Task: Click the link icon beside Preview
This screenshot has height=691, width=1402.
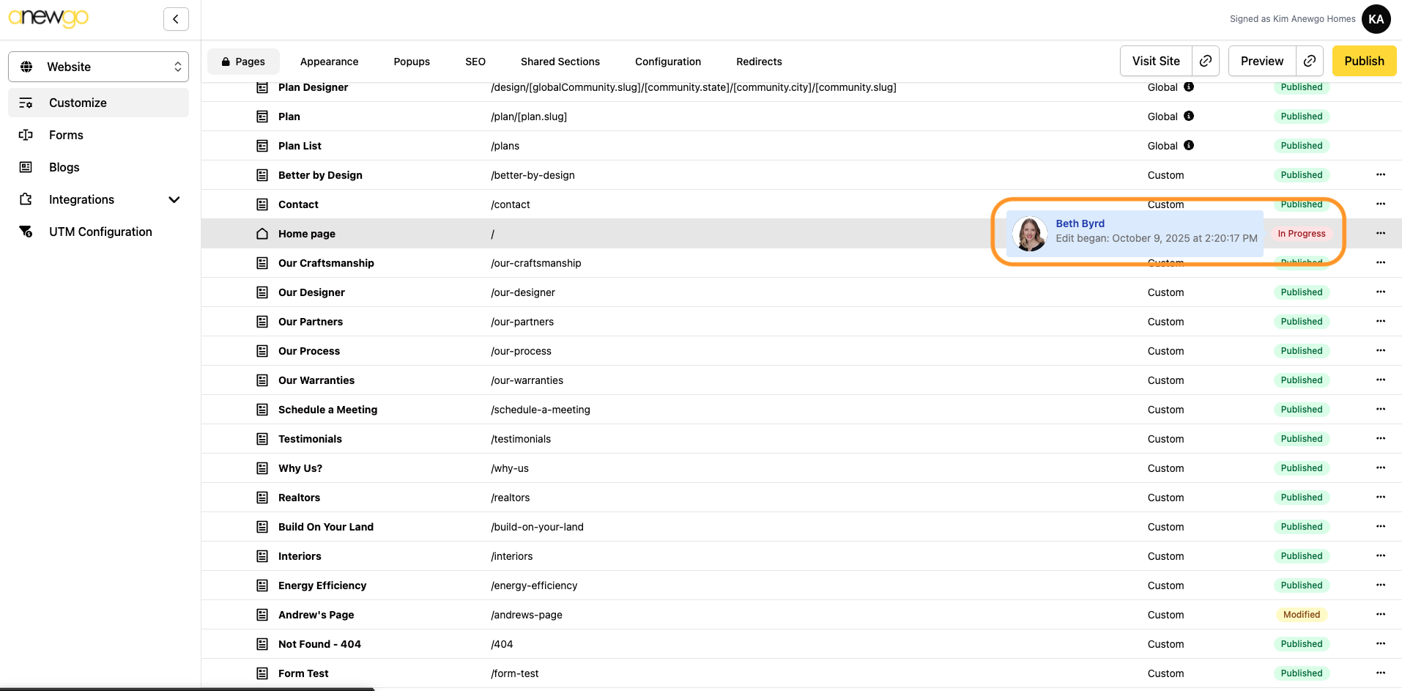Action: [1309, 61]
